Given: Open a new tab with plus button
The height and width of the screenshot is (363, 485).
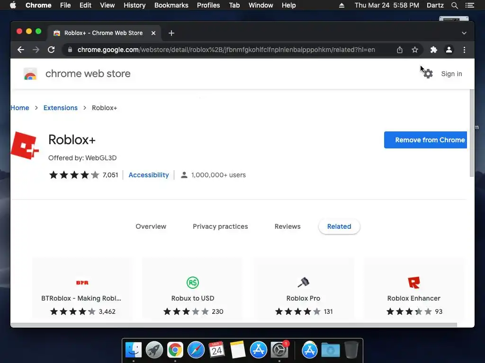Looking at the screenshot, I should [x=171, y=33].
